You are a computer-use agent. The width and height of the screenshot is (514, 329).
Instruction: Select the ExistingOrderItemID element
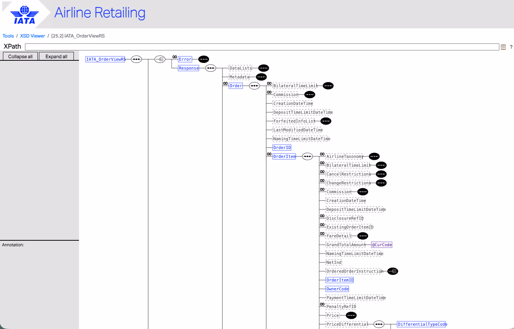point(349,227)
